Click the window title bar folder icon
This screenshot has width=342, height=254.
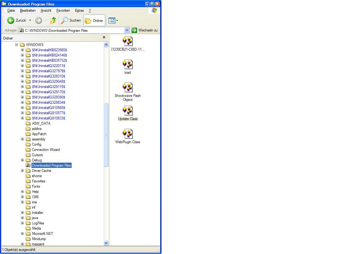click(x=4, y=4)
